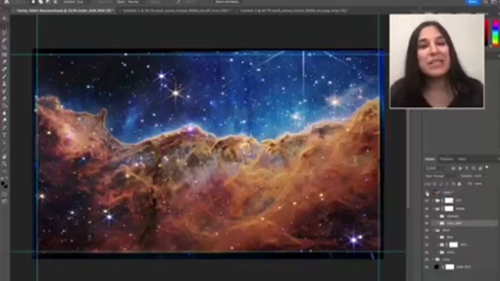Select the Rectangular Marquee tool
This screenshot has height=281, width=500.
tap(5, 25)
